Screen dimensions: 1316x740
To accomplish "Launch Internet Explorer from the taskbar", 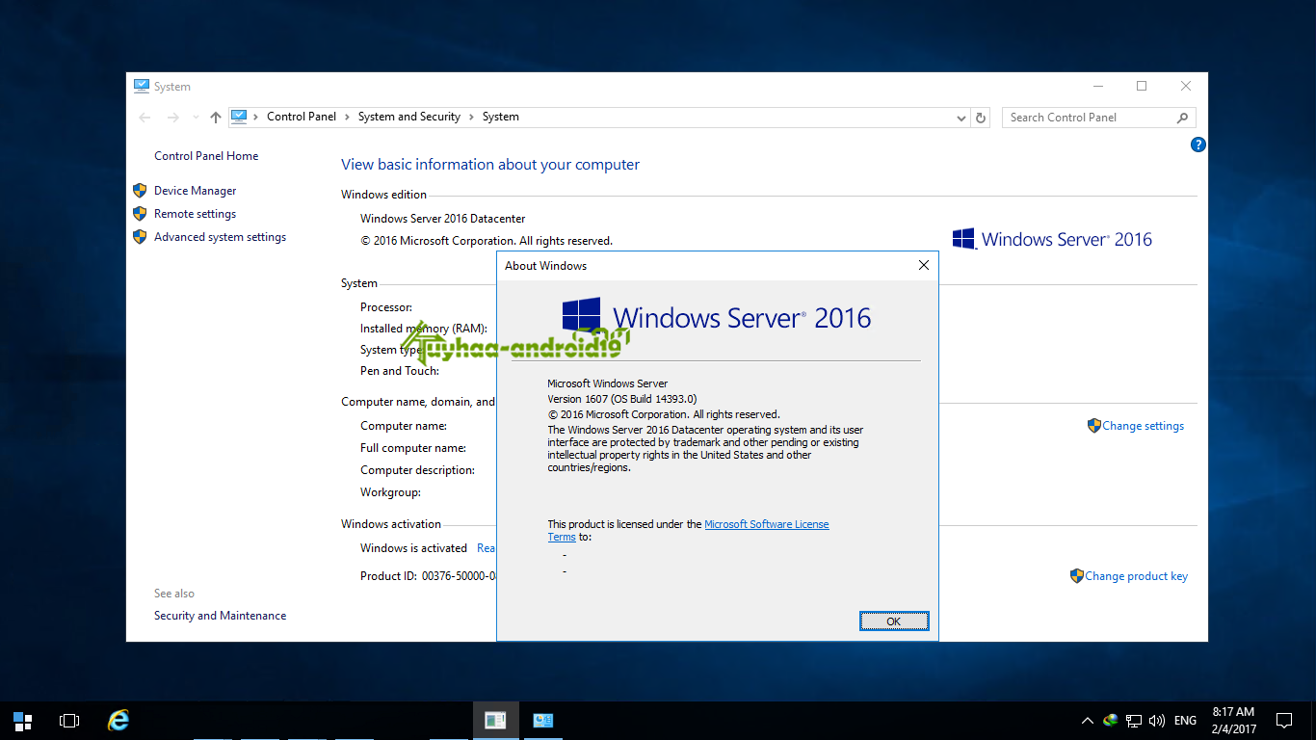I will pyautogui.click(x=118, y=721).
